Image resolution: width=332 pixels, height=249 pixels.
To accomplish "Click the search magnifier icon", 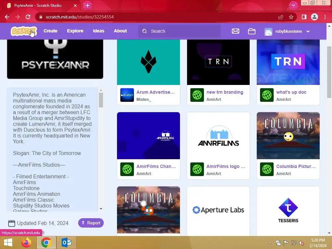I will point(144,31).
